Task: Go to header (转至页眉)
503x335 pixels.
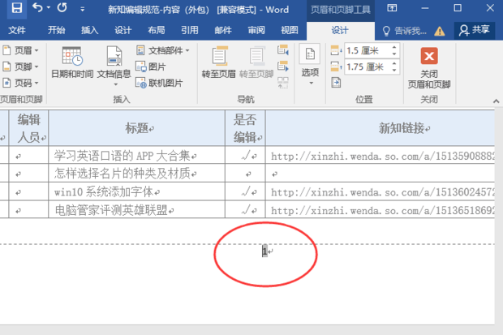Action: (218, 62)
